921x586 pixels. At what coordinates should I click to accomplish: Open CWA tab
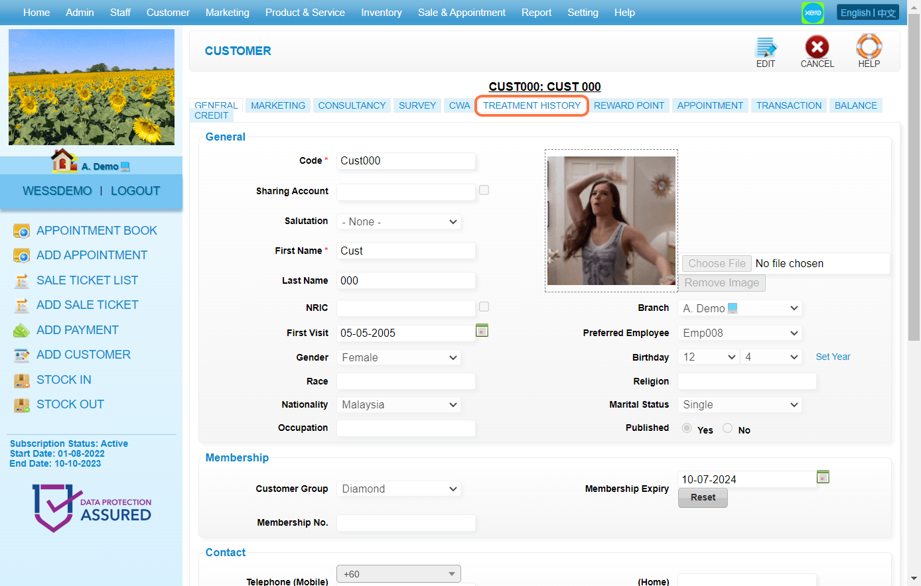coord(459,105)
